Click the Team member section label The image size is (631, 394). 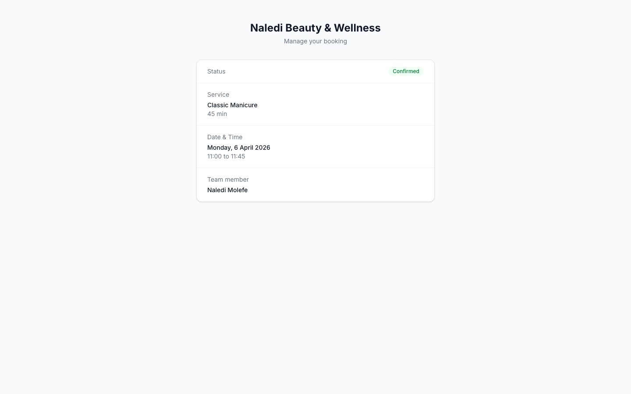click(x=228, y=179)
